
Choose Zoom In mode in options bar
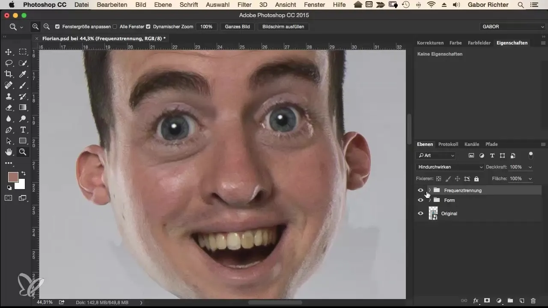[36, 27]
